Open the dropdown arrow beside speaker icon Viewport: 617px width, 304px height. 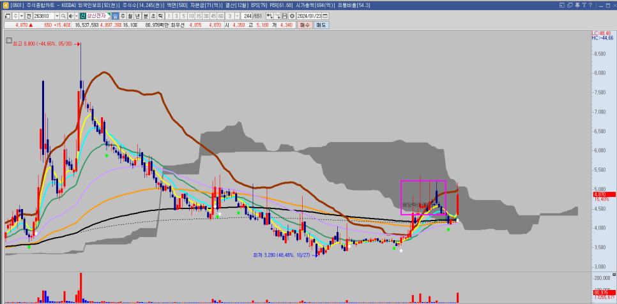click(x=77, y=16)
